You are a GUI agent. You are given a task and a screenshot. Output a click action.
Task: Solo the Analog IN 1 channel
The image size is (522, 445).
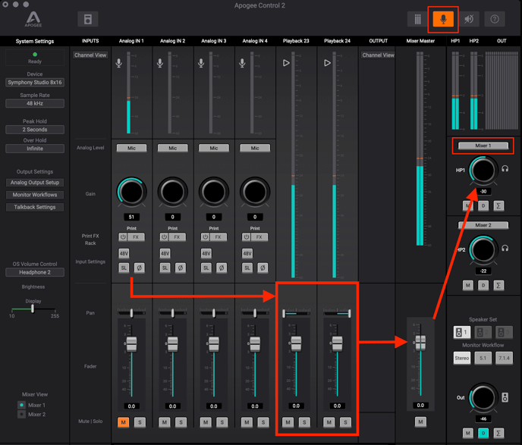click(140, 422)
